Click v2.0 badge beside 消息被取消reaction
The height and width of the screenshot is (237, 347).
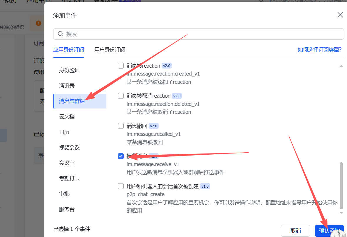(x=177, y=96)
